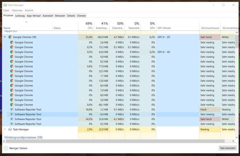240x156 pixels.
Task: Click Chrome icon of the 13,0 MB process
Action: tap(12, 81)
